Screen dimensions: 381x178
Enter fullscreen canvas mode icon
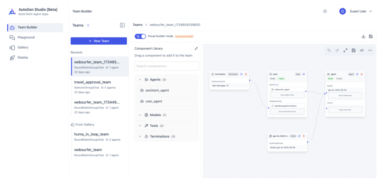345,51
